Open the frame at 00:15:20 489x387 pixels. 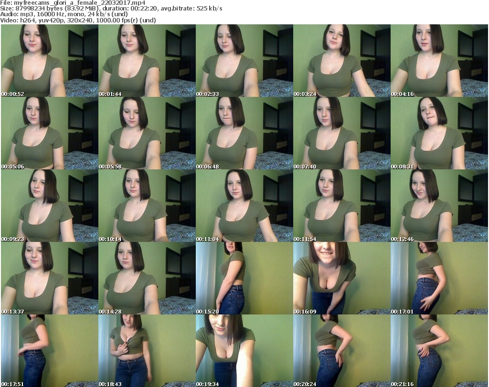pyautogui.click(x=244, y=278)
